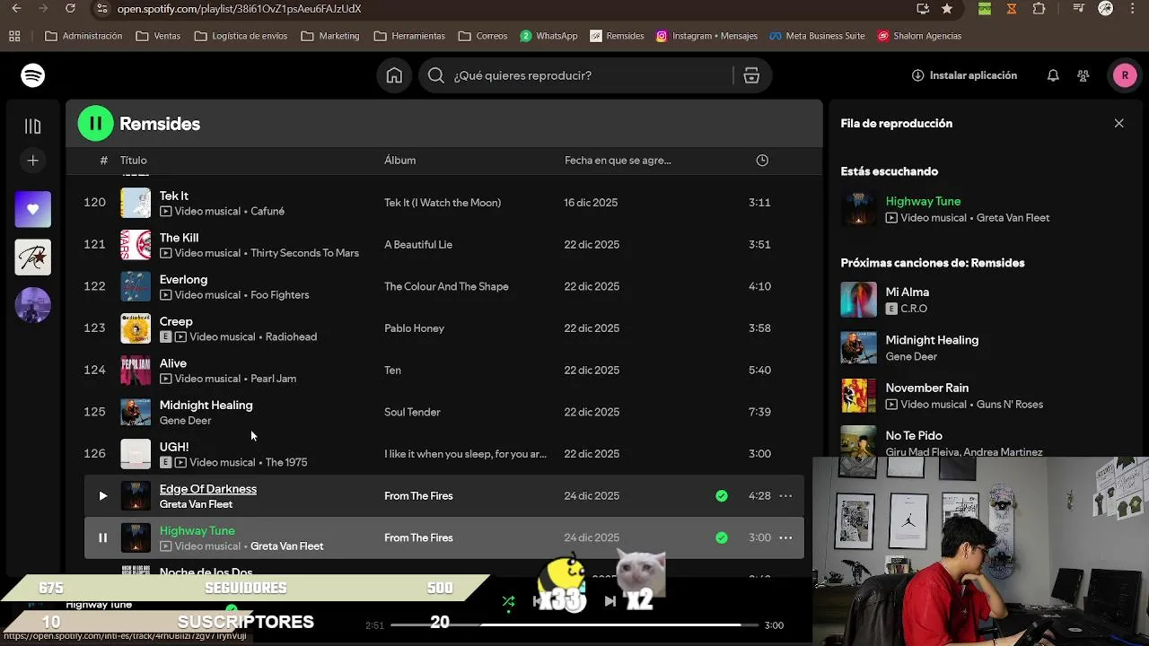Open Midnight Healing title in track list
The image size is (1149, 646).
206,405
